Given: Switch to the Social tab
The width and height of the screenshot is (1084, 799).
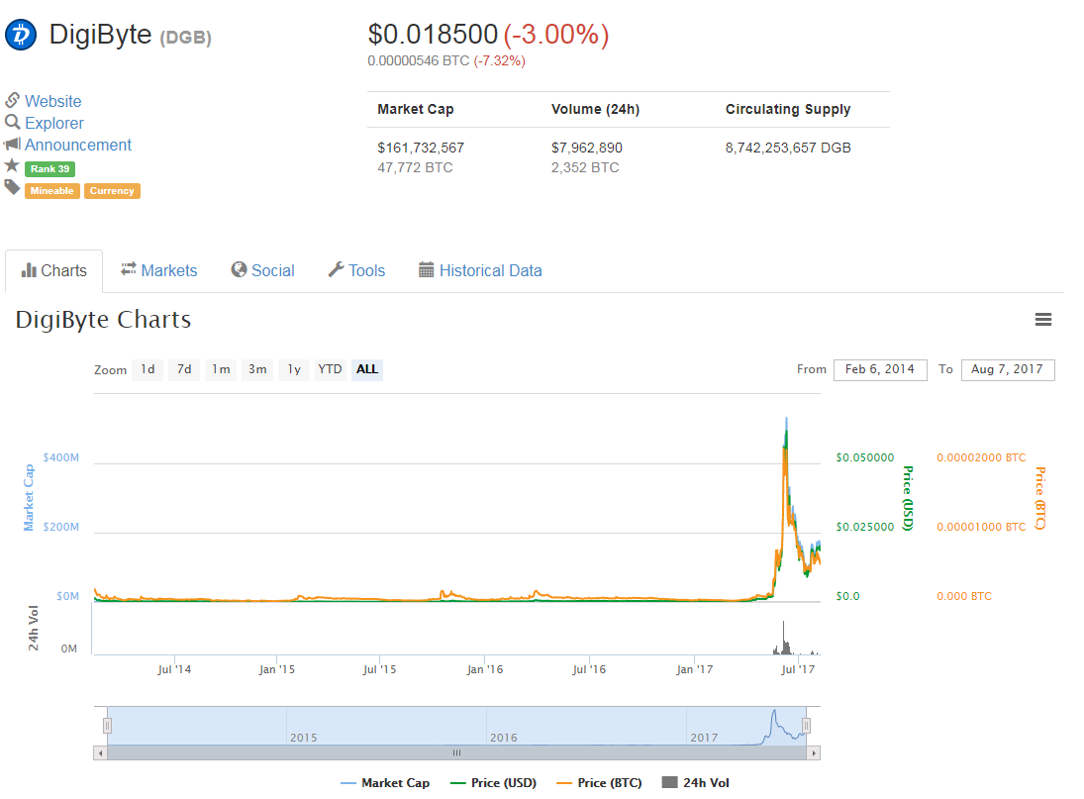Looking at the screenshot, I should click(x=262, y=271).
